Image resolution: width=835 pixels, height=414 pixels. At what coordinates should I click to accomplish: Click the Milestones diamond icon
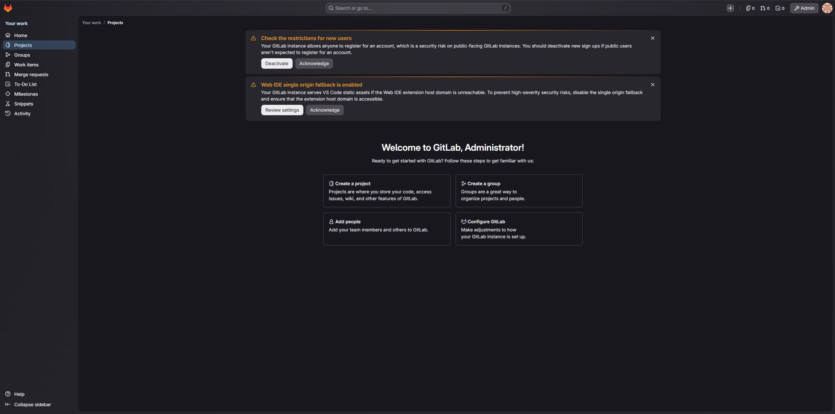tap(8, 94)
